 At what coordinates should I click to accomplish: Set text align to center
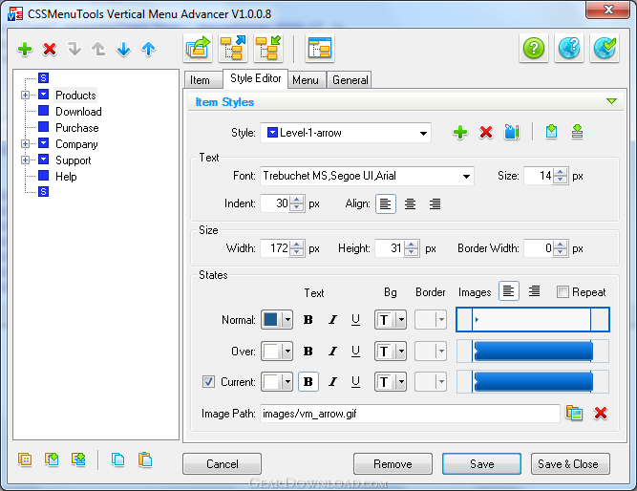[410, 203]
